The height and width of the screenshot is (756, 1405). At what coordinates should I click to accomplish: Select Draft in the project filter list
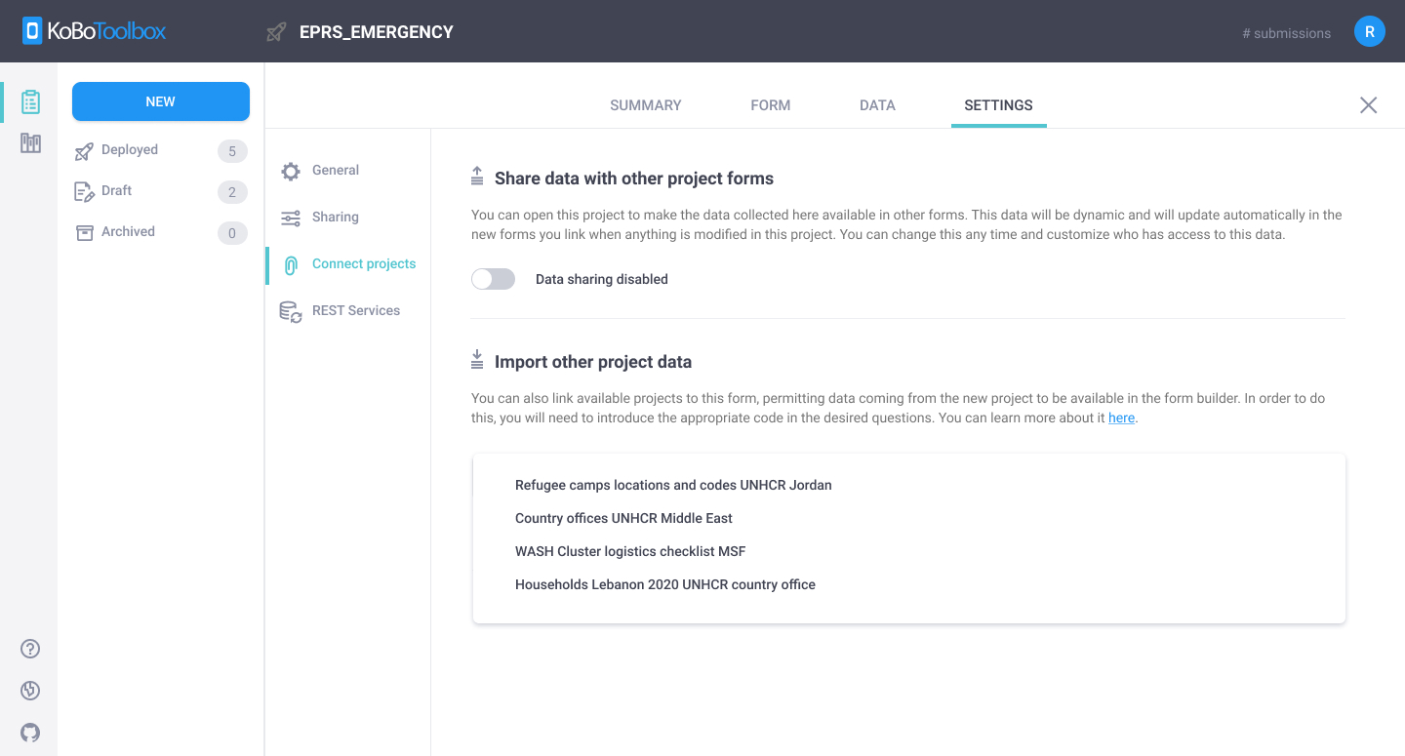117,190
